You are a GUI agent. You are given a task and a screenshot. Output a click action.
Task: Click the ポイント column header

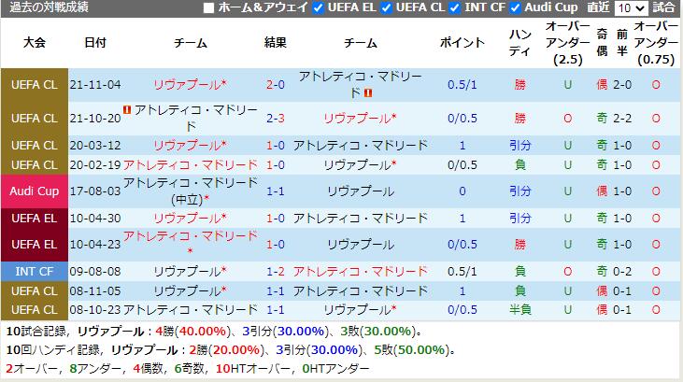click(x=462, y=43)
